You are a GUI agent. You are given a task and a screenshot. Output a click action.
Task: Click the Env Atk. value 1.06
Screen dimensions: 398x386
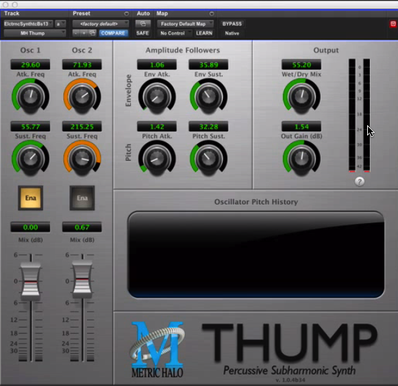[157, 64]
